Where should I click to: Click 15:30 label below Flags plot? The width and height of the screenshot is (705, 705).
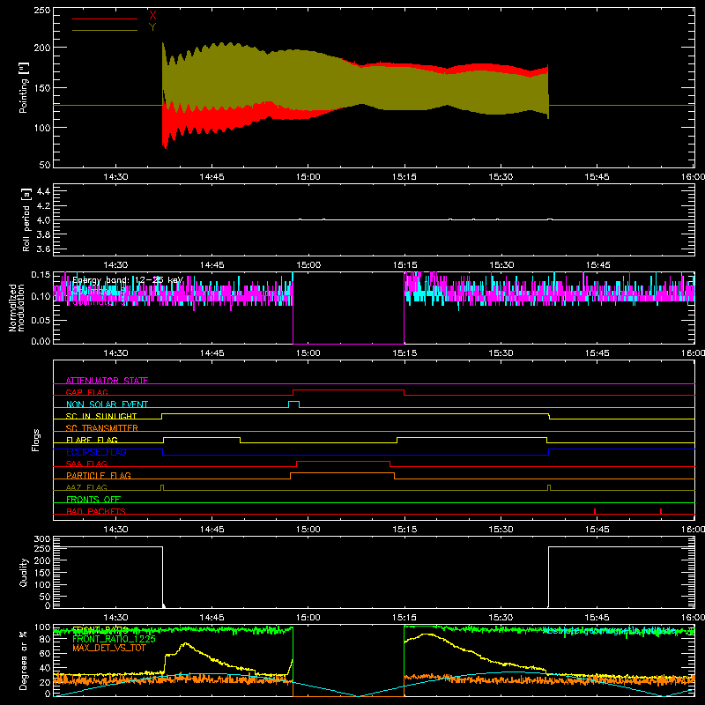point(501,530)
